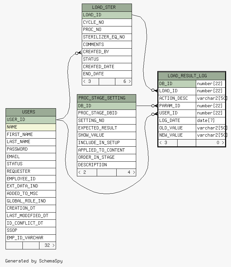The image size is (231, 267).
Task: Select ID_CONFLICT_DT column in USERS
Action: 31,223
